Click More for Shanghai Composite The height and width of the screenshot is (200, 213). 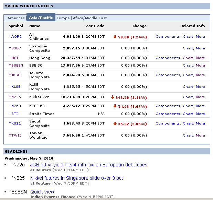(x=200, y=48)
